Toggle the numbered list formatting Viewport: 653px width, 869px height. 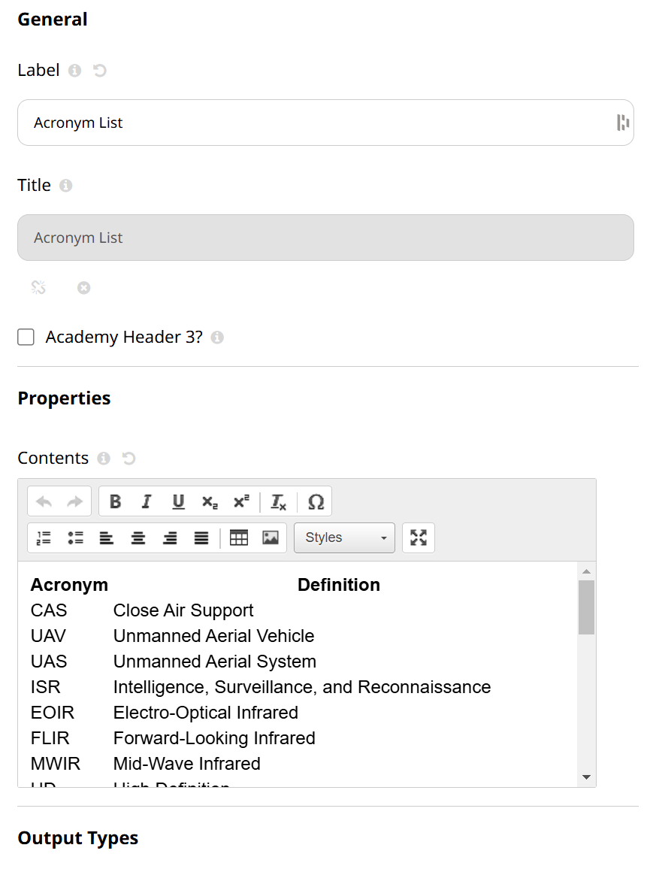43,537
